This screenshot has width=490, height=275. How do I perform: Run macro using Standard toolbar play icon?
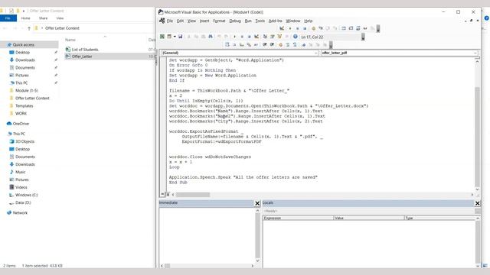pos(235,37)
